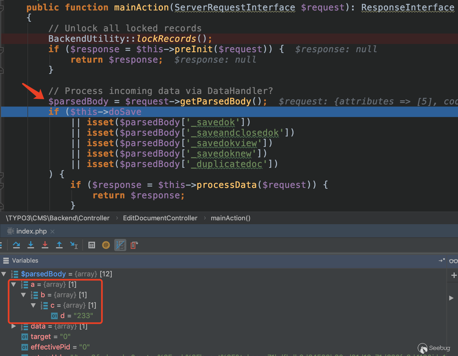Collapse the 'b' array node
Image resolution: width=458 pixels, height=356 pixels.
coord(23,295)
